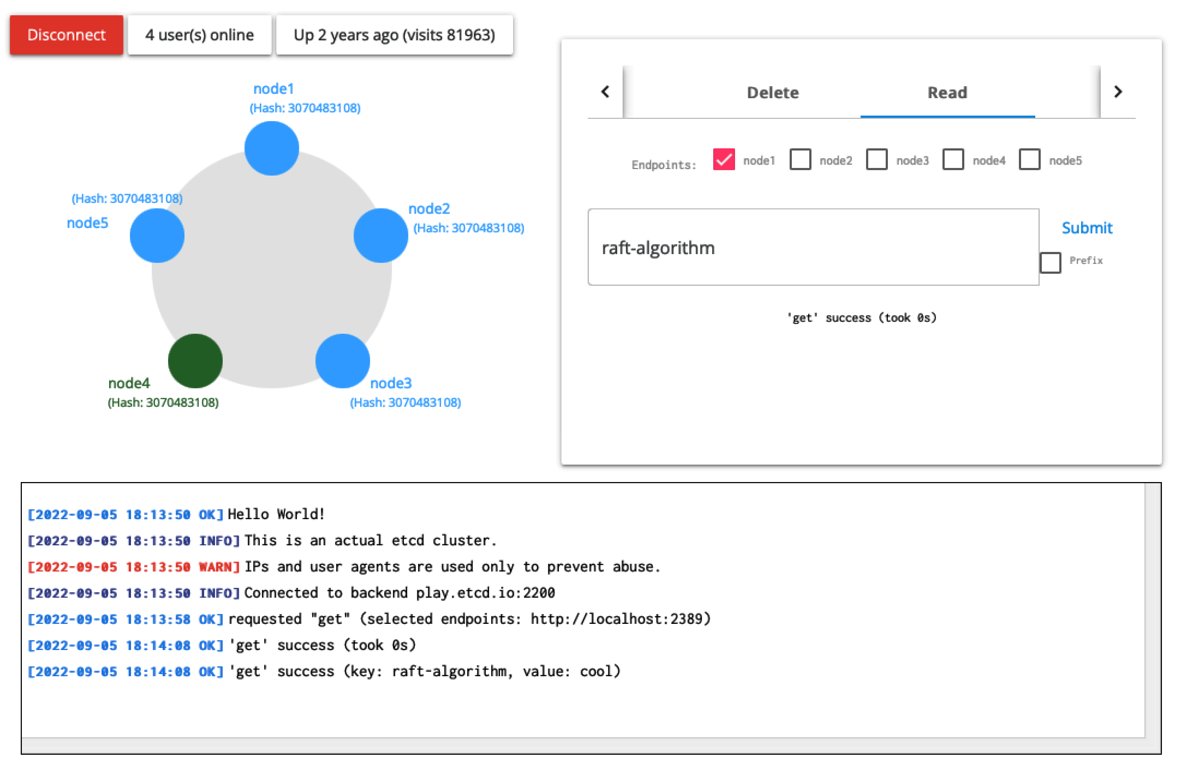Click the log panel vertical scrollbar

(1152, 609)
